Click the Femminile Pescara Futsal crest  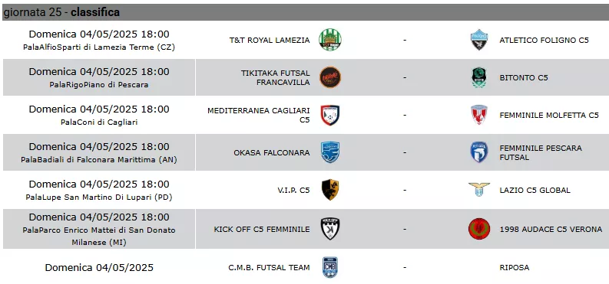pyautogui.click(x=479, y=152)
